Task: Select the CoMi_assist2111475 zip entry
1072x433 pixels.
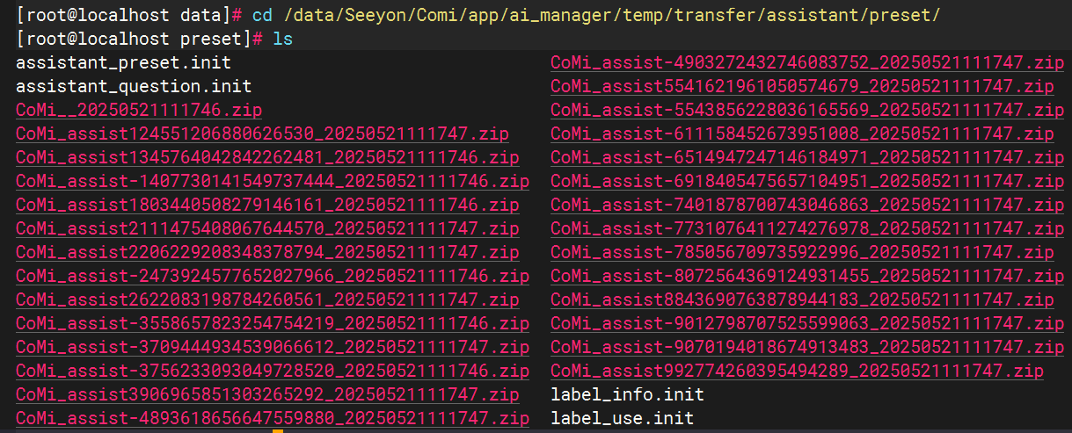Action: coord(267,229)
